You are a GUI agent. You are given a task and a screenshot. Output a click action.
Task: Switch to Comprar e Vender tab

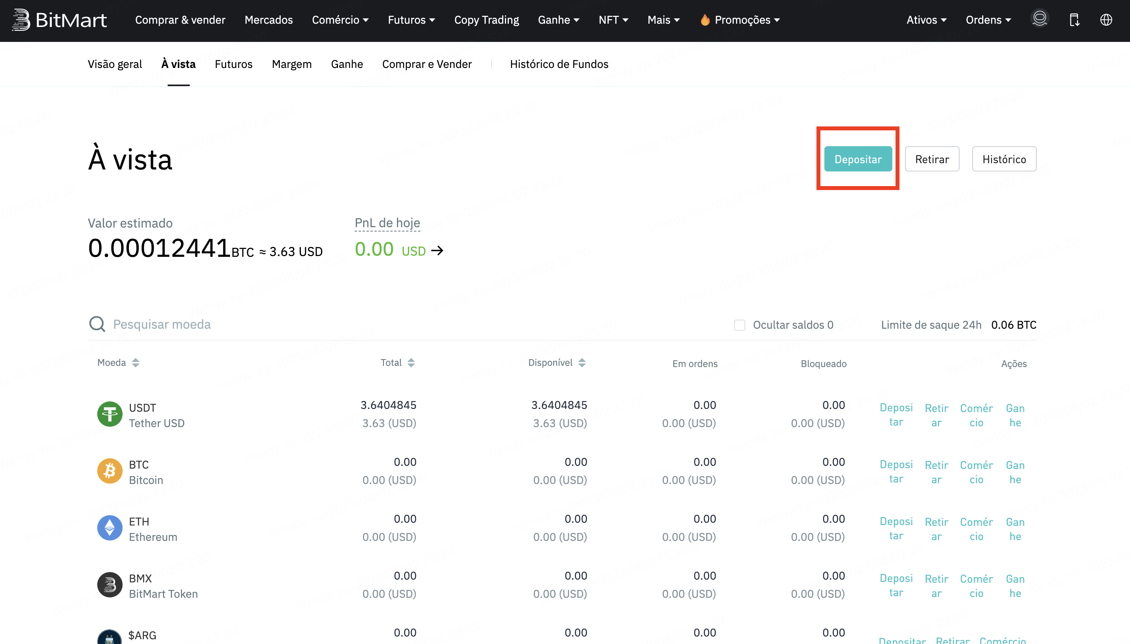pyautogui.click(x=427, y=64)
